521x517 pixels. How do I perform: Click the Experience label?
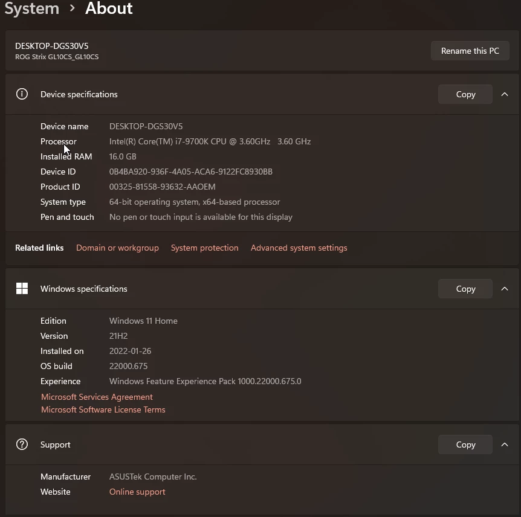point(60,381)
